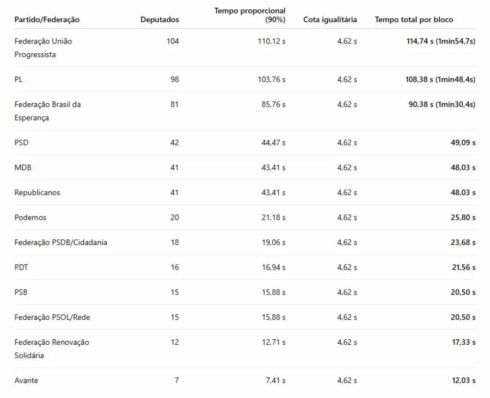Select the PSD party name
Screen dimensions: 490x398
(21, 142)
